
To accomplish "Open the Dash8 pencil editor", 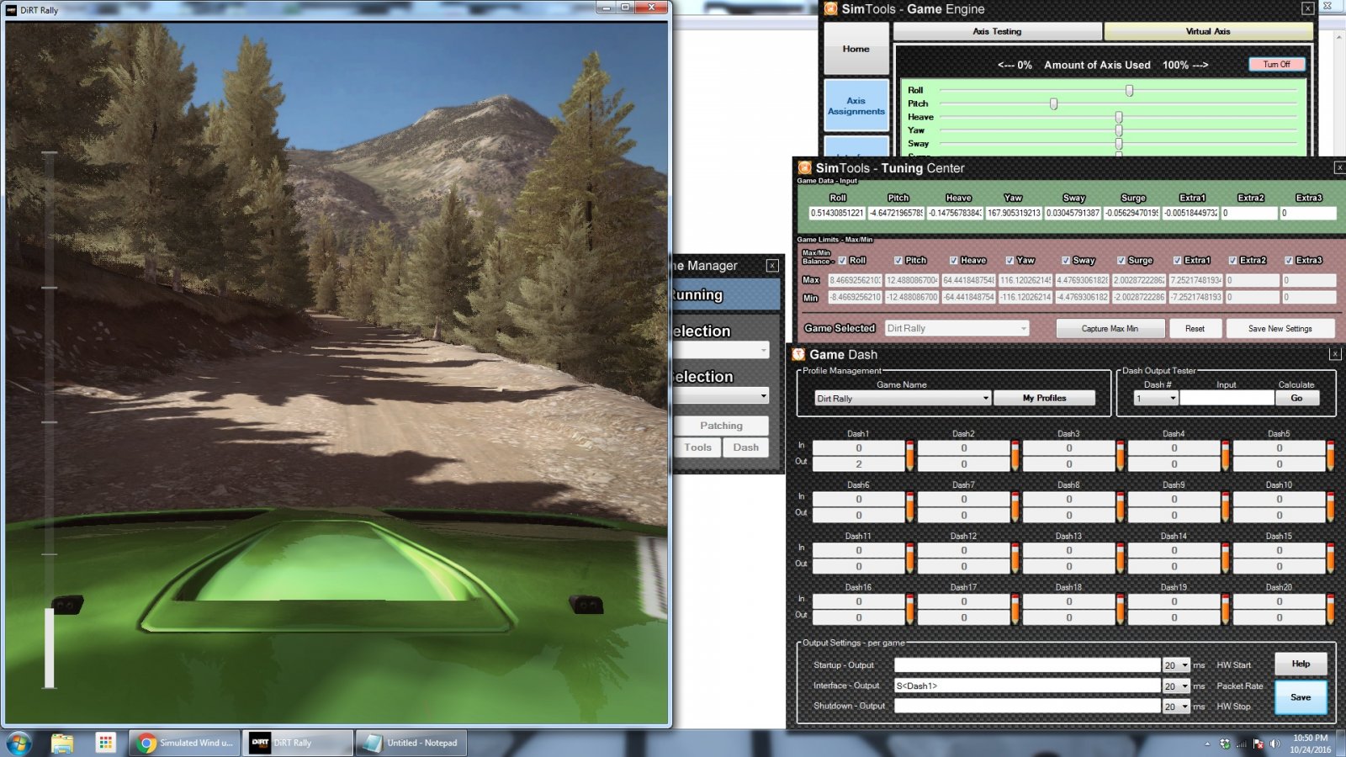I will [1121, 506].
